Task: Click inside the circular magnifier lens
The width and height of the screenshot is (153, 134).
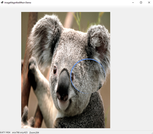Action: pyautogui.click(x=88, y=76)
